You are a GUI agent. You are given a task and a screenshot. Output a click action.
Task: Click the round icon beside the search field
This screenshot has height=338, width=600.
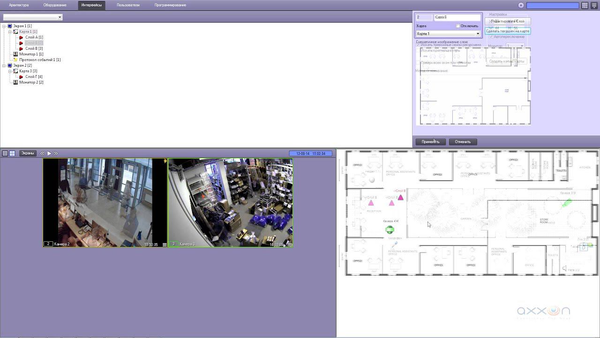click(521, 6)
